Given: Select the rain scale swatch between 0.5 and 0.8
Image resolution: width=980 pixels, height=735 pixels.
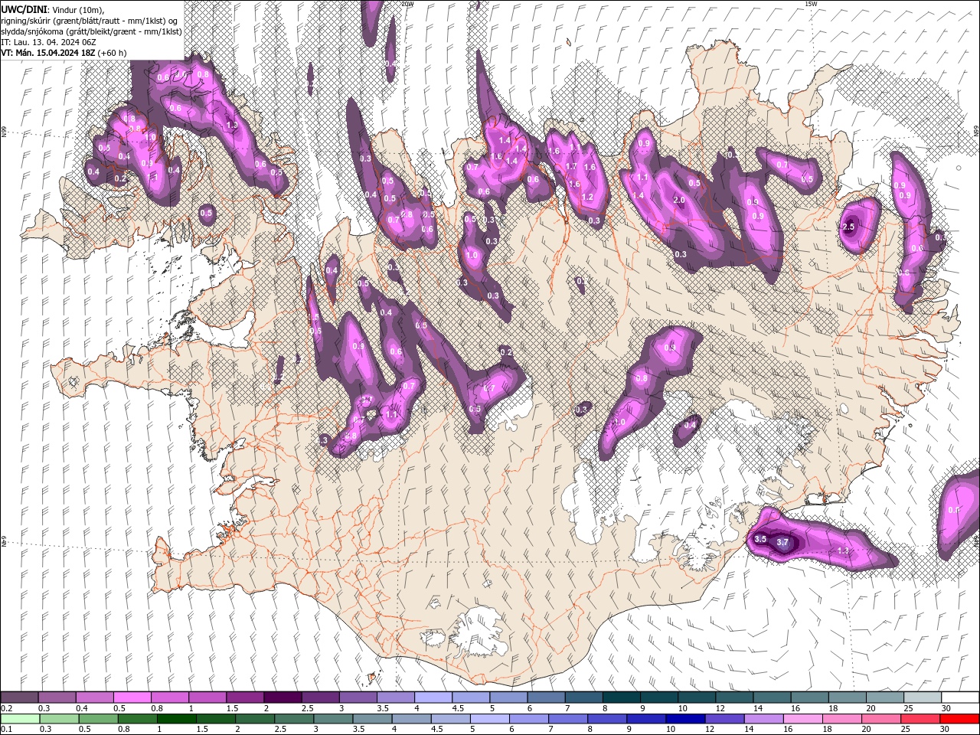Looking at the screenshot, I should pyautogui.click(x=99, y=719).
